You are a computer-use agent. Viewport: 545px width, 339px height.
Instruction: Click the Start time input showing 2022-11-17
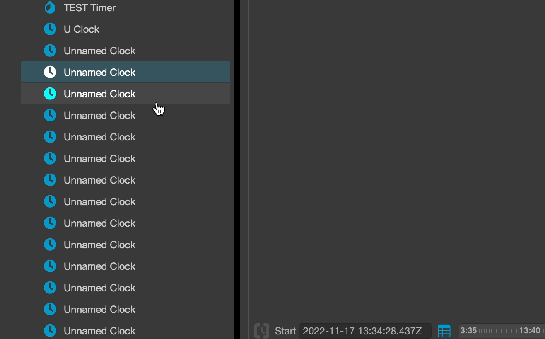tap(364, 331)
